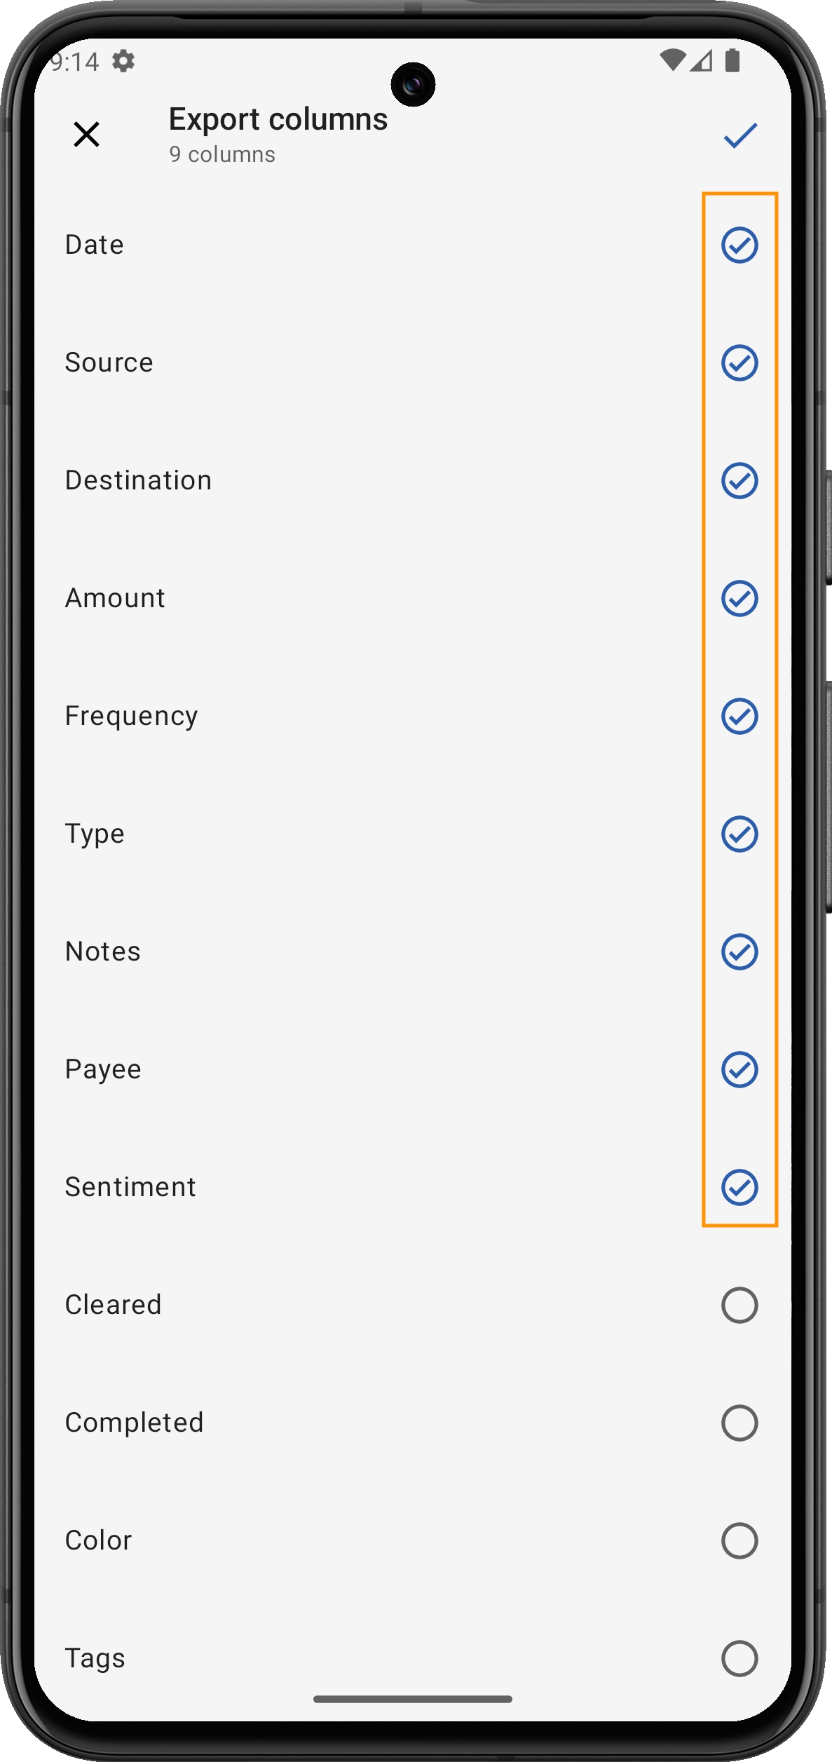This screenshot has width=832, height=1762.
Task: Deselect the Type column
Action: [x=739, y=834]
